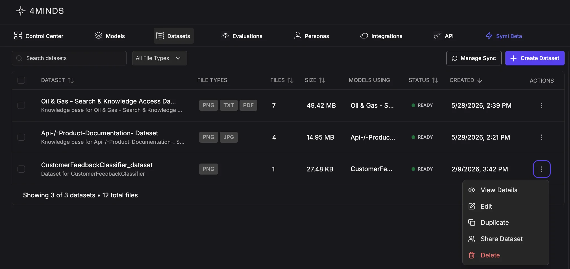570x269 pixels.
Task: Open the Control Center tab
Action: pos(39,36)
